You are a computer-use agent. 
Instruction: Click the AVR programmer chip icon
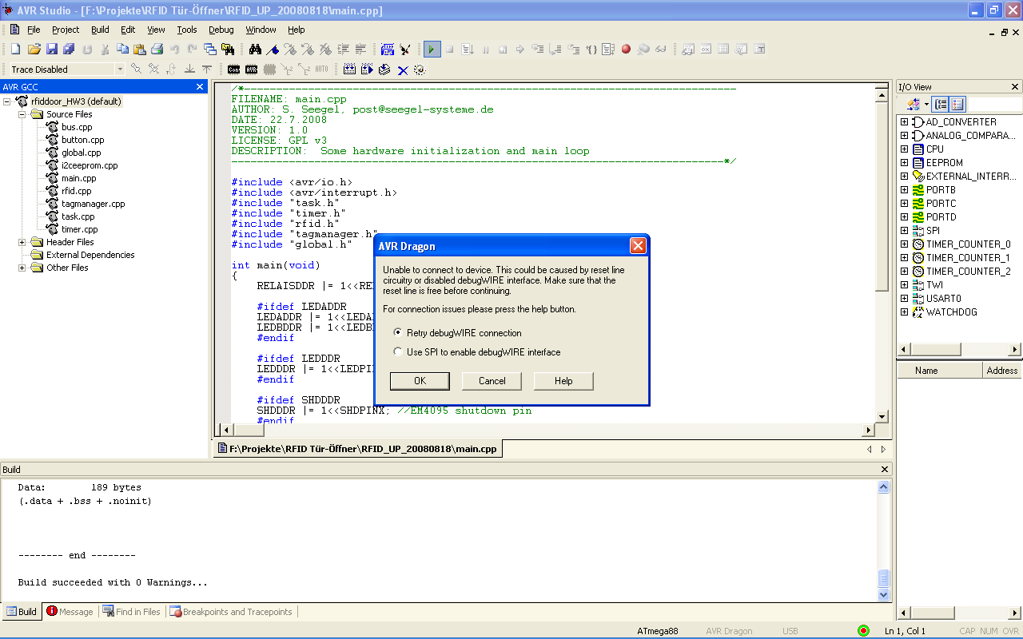click(252, 69)
